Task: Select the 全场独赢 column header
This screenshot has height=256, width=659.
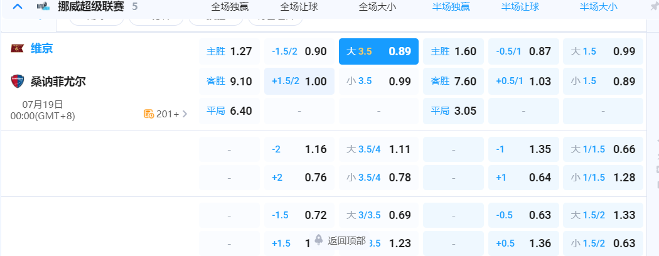Action: tap(229, 7)
